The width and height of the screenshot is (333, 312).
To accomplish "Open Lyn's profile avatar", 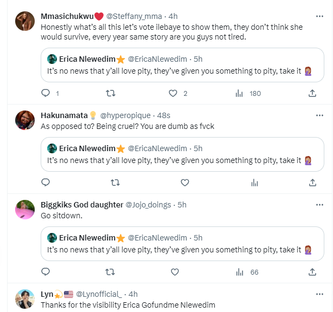I will point(25,298).
